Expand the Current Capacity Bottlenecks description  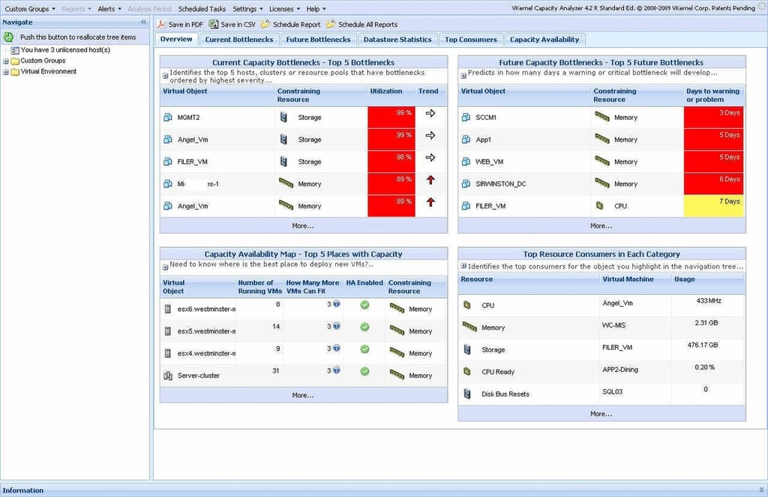coord(165,76)
